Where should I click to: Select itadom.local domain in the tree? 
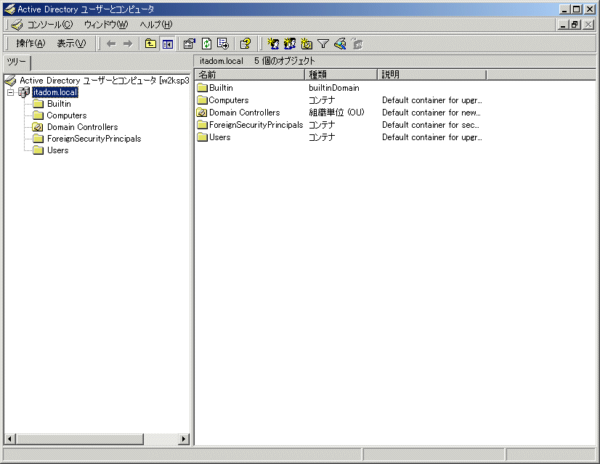pos(55,92)
